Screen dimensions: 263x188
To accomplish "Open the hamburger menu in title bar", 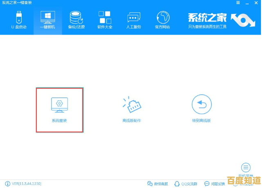I will coord(238,3).
